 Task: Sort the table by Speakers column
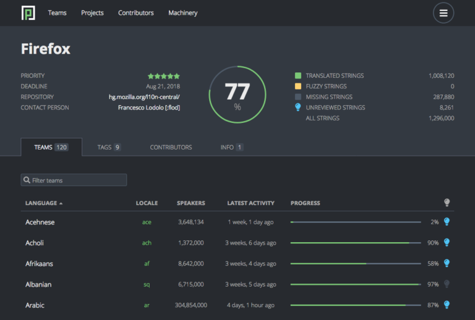tap(190, 203)
